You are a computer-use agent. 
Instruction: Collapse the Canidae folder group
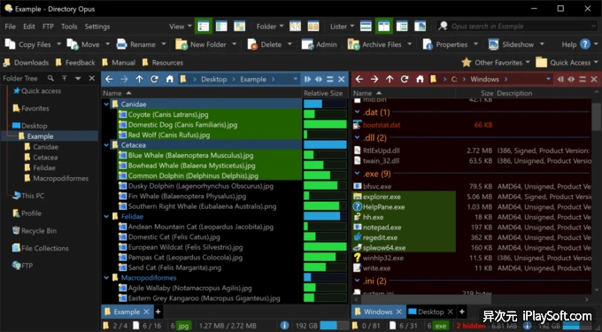pyautogui.click(x=106, y=104)
